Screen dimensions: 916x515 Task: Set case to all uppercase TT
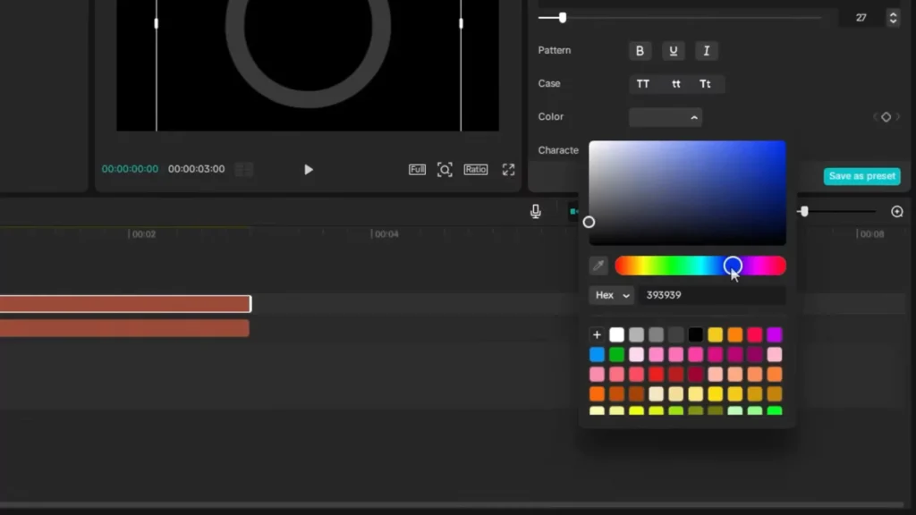tap(642, 84)
